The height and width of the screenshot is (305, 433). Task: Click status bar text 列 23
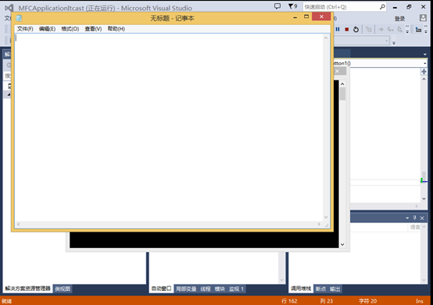[327, 301]
